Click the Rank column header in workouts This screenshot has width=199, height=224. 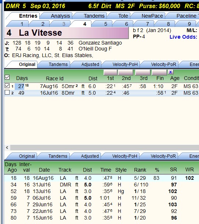click(140, 170)
